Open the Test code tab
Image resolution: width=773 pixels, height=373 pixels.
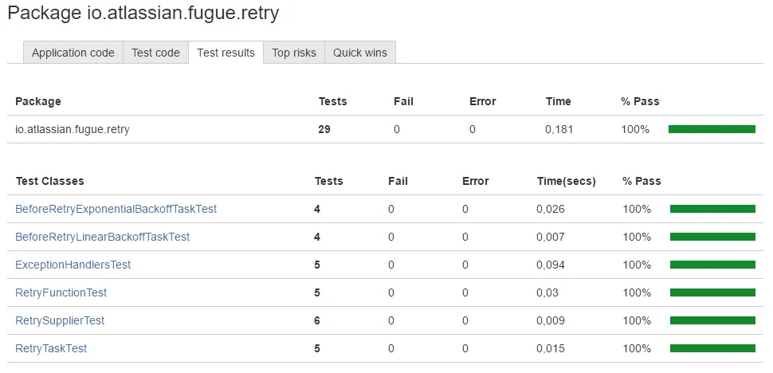tap(155, 53)
